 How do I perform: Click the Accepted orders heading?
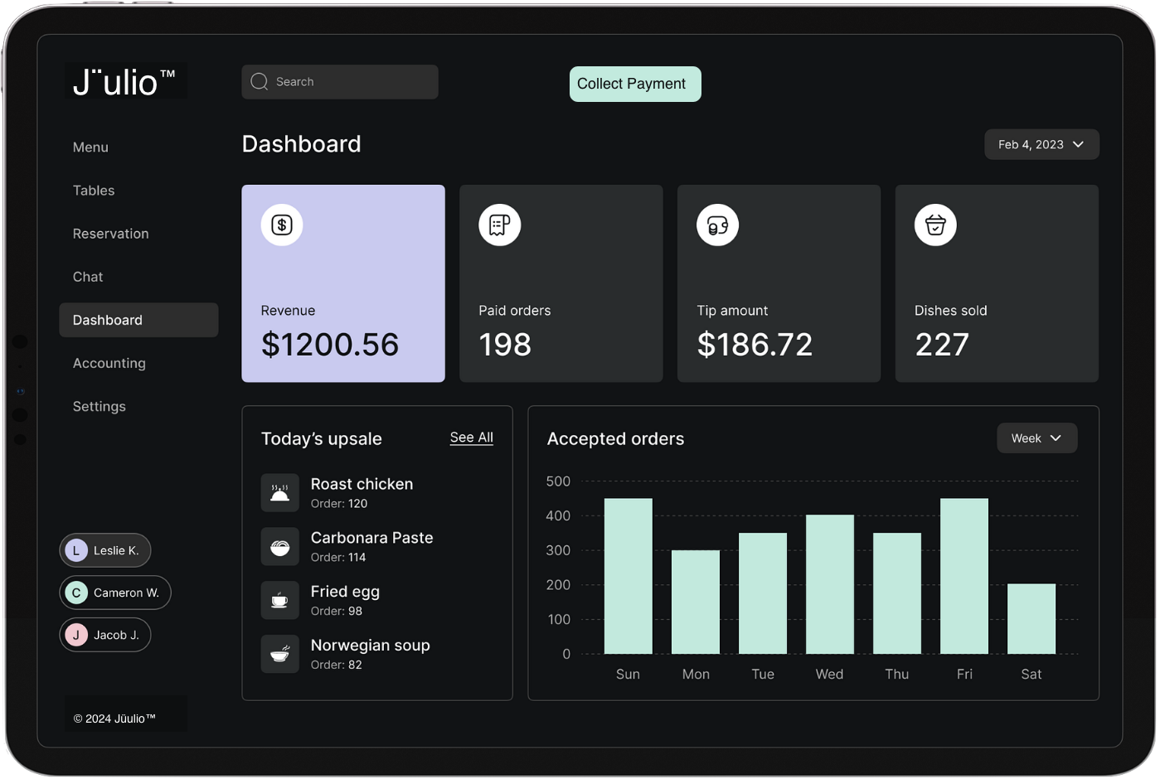616,439
